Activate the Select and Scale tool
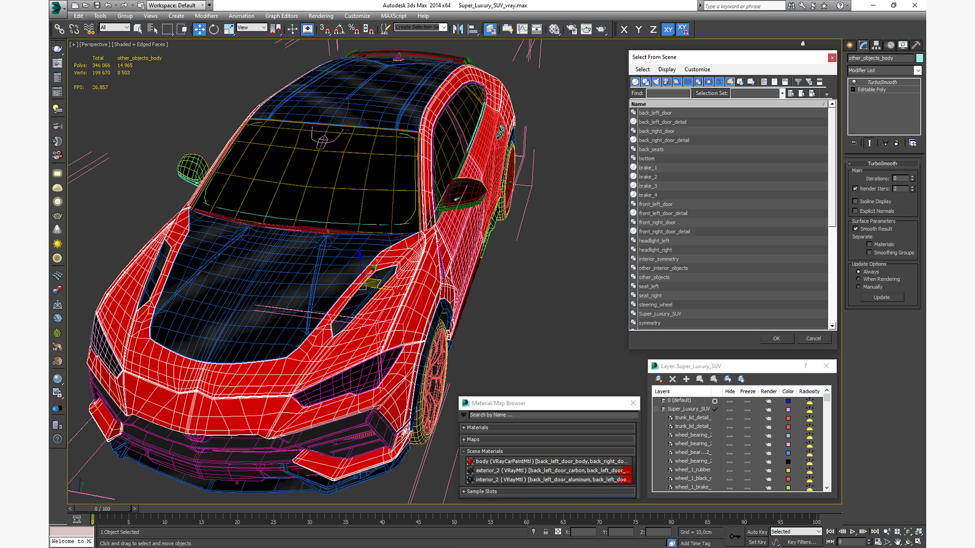The image size is (975, 548). tap(229, 29)
